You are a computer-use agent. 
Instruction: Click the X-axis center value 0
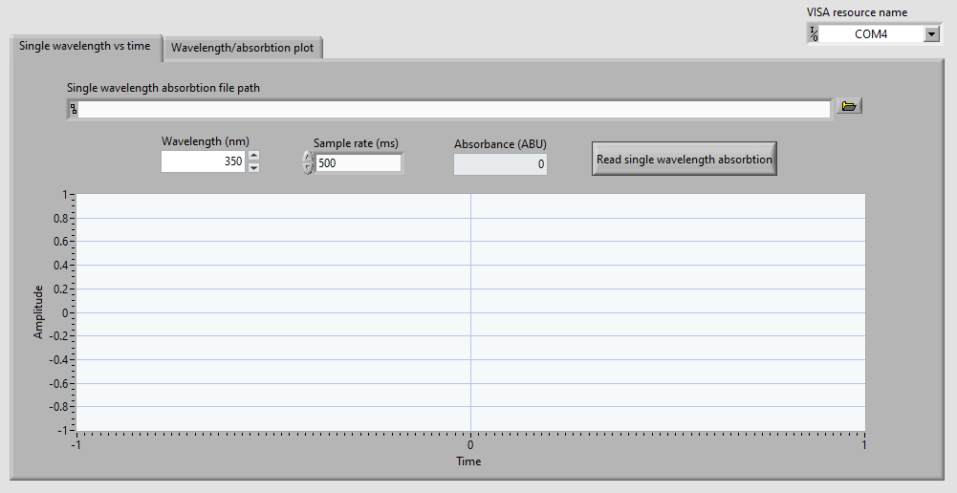(470, 444)
